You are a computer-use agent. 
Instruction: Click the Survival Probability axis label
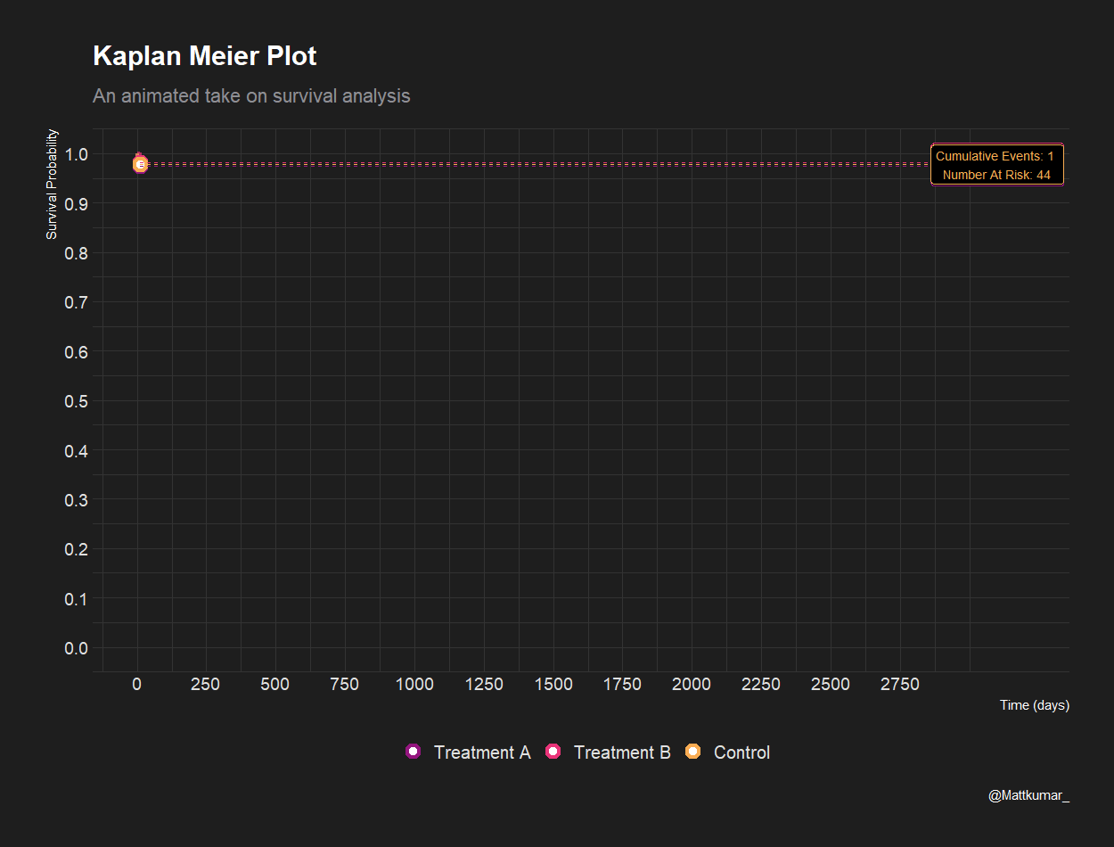point(52,185)
